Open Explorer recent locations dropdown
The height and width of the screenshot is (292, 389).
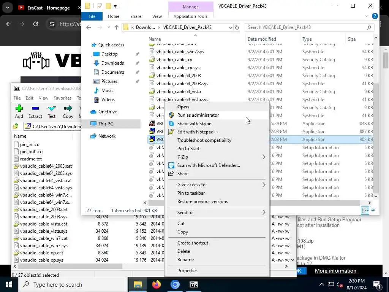click(x=109, y=27)
